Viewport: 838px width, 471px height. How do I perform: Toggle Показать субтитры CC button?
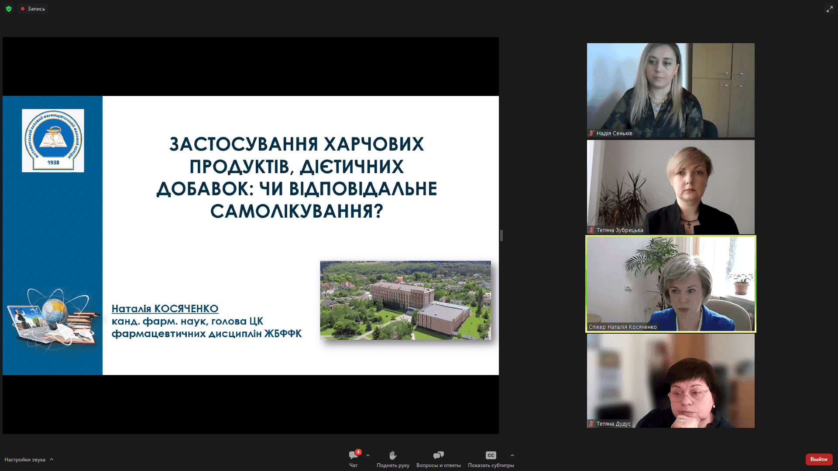[x=491, y=459]
